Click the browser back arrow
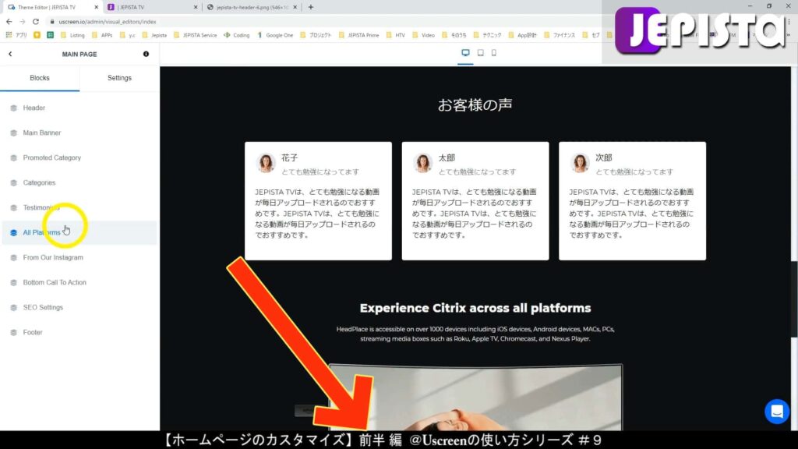Image resolution: width=798 pixels, height=449 pixels. pyautogui.click(x=9, y=21)
